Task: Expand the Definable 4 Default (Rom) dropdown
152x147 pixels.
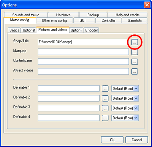Action: tap(136, 118)
